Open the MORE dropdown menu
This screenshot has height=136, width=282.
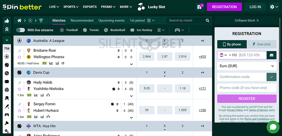click(x=126, y=7)
